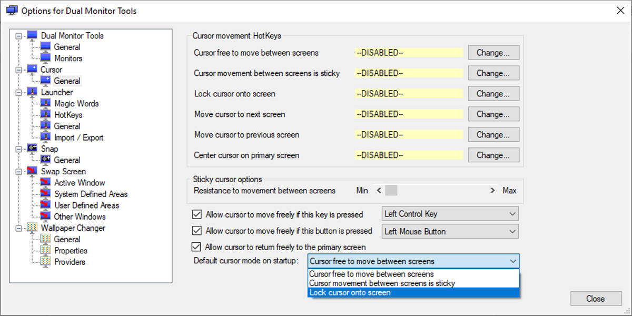Viewport: 632px width, 316px height.
Task: Select Active Window under Swap Screen
Action: pyautogui.click(x=80, y=183)
